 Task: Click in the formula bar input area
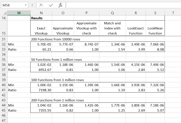point(122,5)
